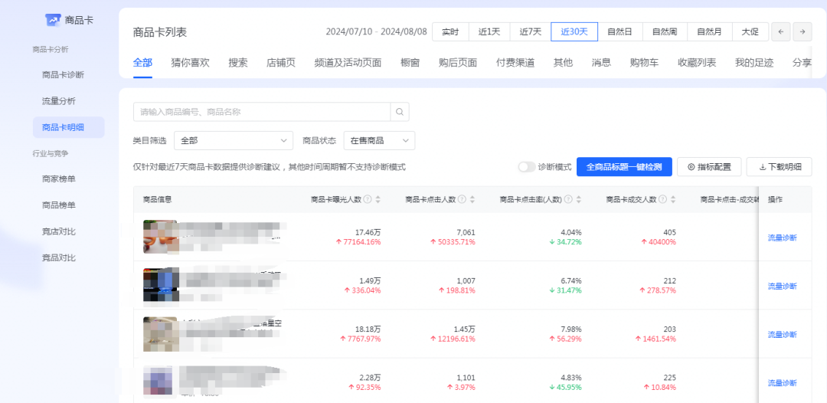Sort by 商品卡曝光人数 arrows

pyautogui.click(x=378, y=199)
